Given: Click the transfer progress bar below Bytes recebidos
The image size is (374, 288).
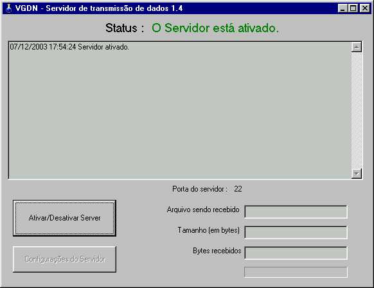Looking at the screenshot, I should click(x=296, y=272).
